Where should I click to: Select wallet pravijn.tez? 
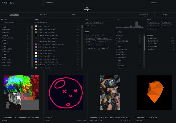point(161,44)
